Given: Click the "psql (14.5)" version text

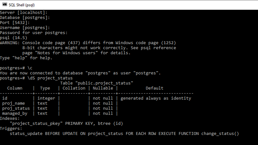Looking at the screenshot, I should (x=14, y=38).
